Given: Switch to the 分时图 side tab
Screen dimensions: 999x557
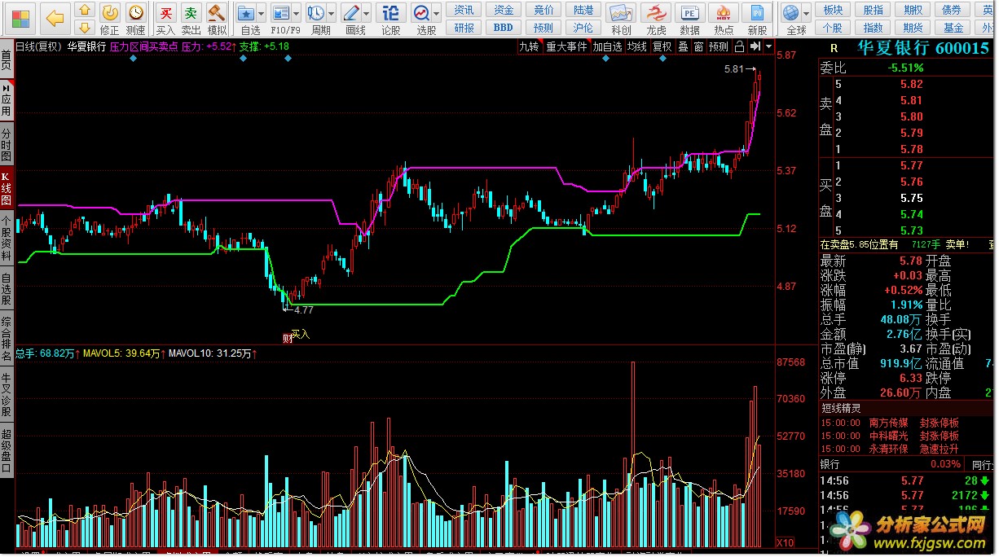Looking at the screenshot, I should [7, 144].
